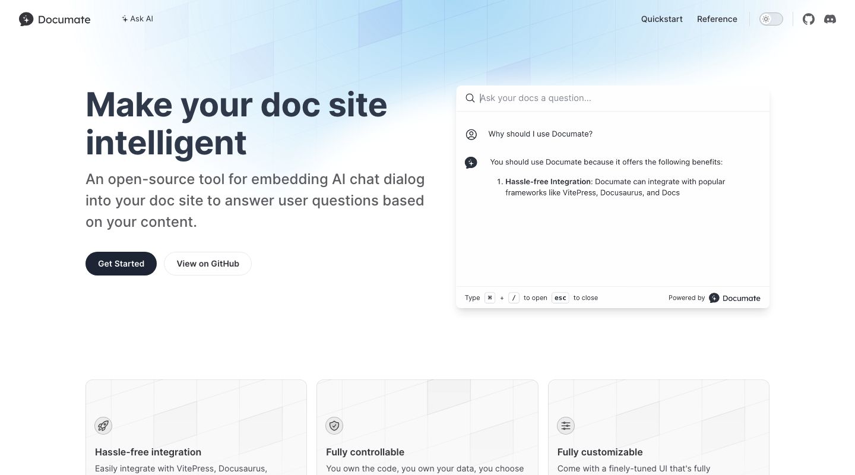Click the Powered by Documate link
This screenshot has height=475, width=855.
(714, 298)
